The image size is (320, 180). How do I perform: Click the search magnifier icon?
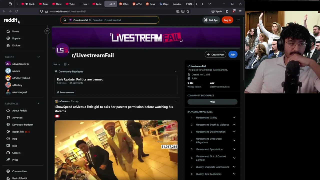click(65, 20)
